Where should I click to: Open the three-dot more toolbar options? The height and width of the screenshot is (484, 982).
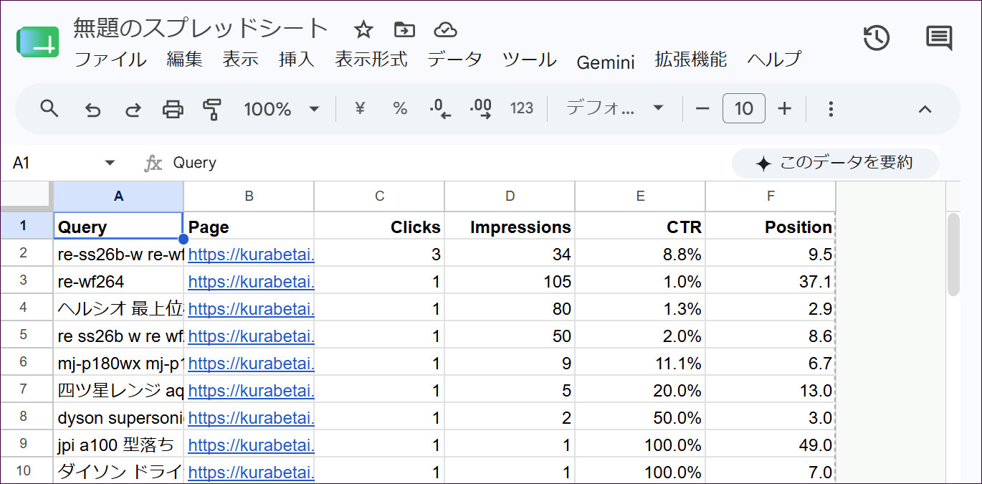tap(831, 109)
